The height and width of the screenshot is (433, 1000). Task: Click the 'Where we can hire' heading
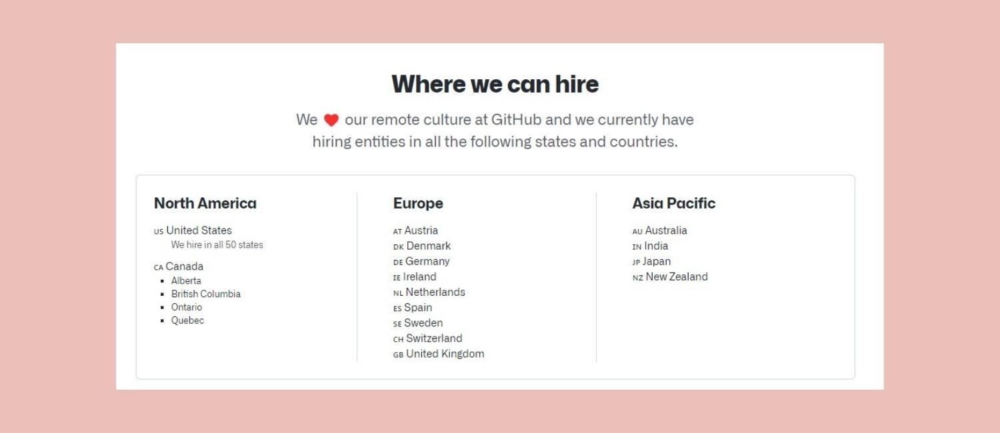point(495,84)
